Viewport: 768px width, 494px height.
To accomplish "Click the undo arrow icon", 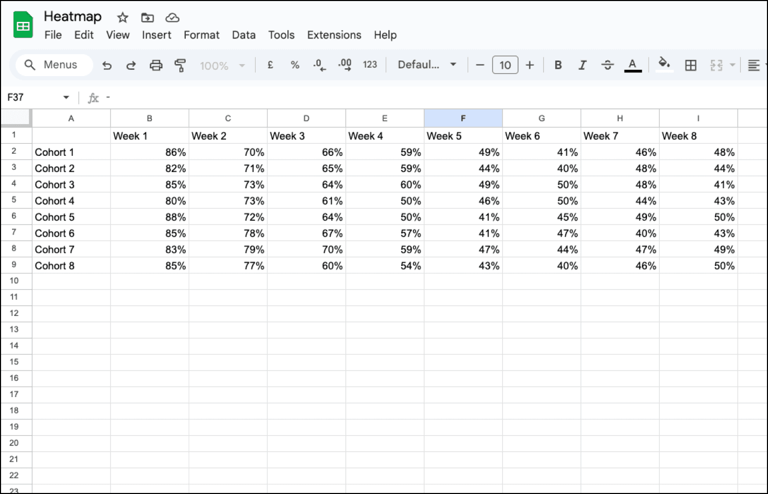I will [x=107, y=65].
